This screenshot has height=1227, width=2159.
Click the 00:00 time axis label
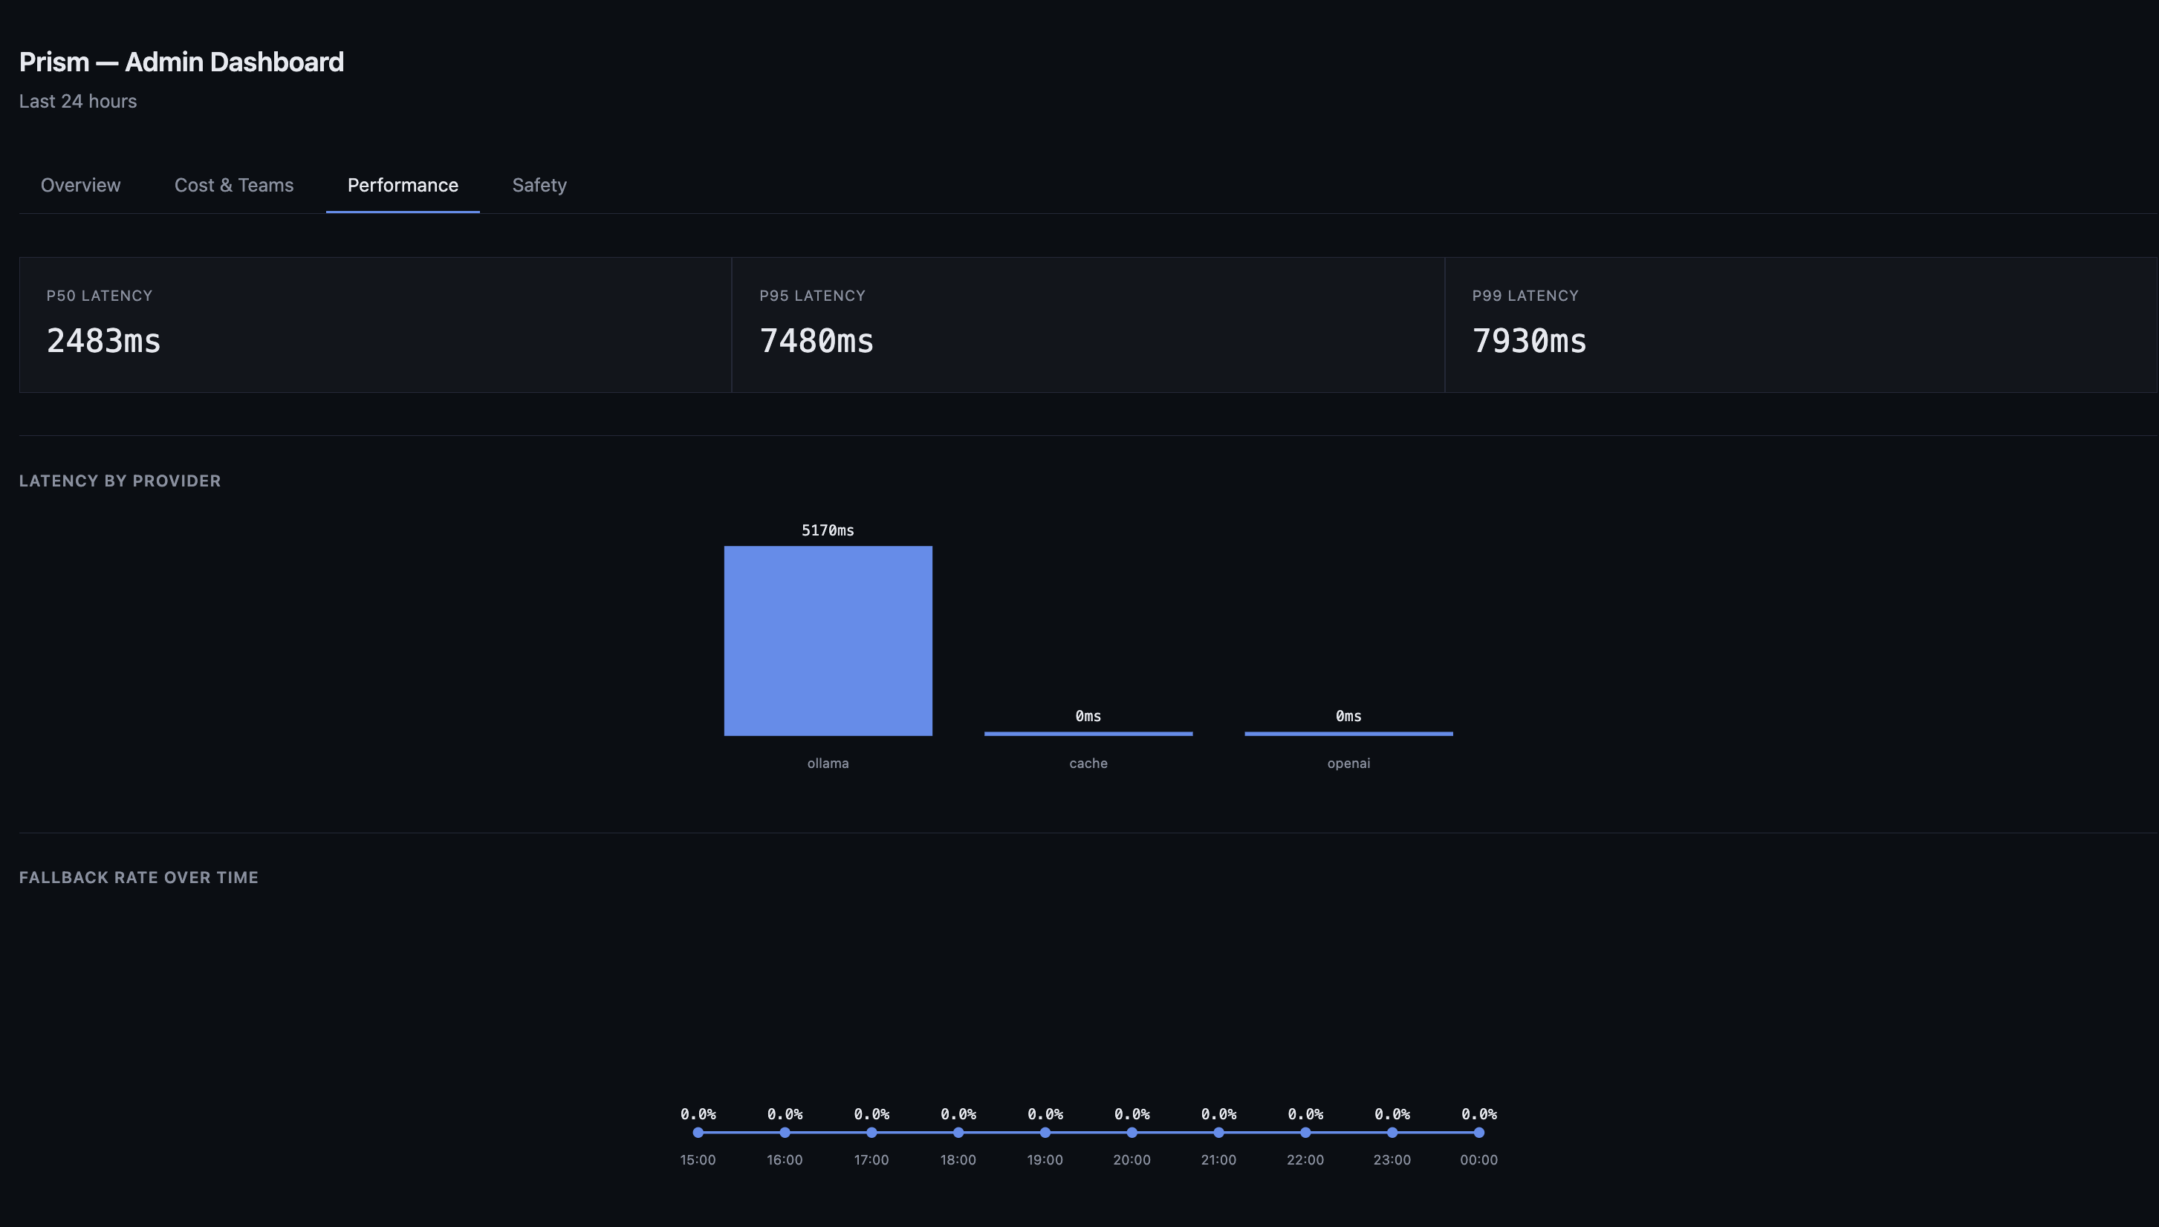coord(1479,1160)
